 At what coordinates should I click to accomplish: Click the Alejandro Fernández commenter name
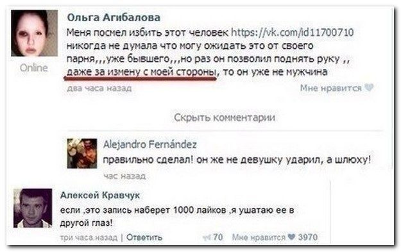(150, 145)
